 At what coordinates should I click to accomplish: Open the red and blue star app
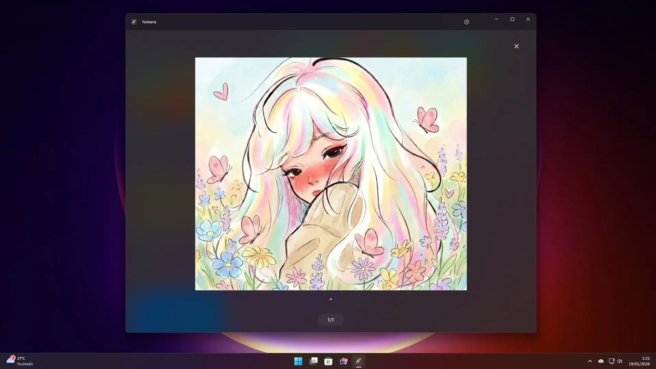point(343,361)
